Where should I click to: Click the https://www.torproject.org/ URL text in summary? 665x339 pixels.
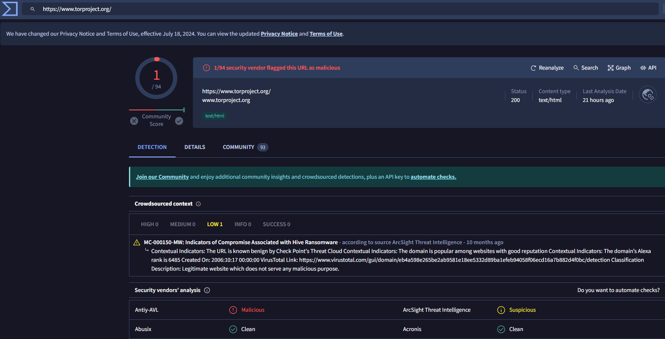tap(236, 91)
